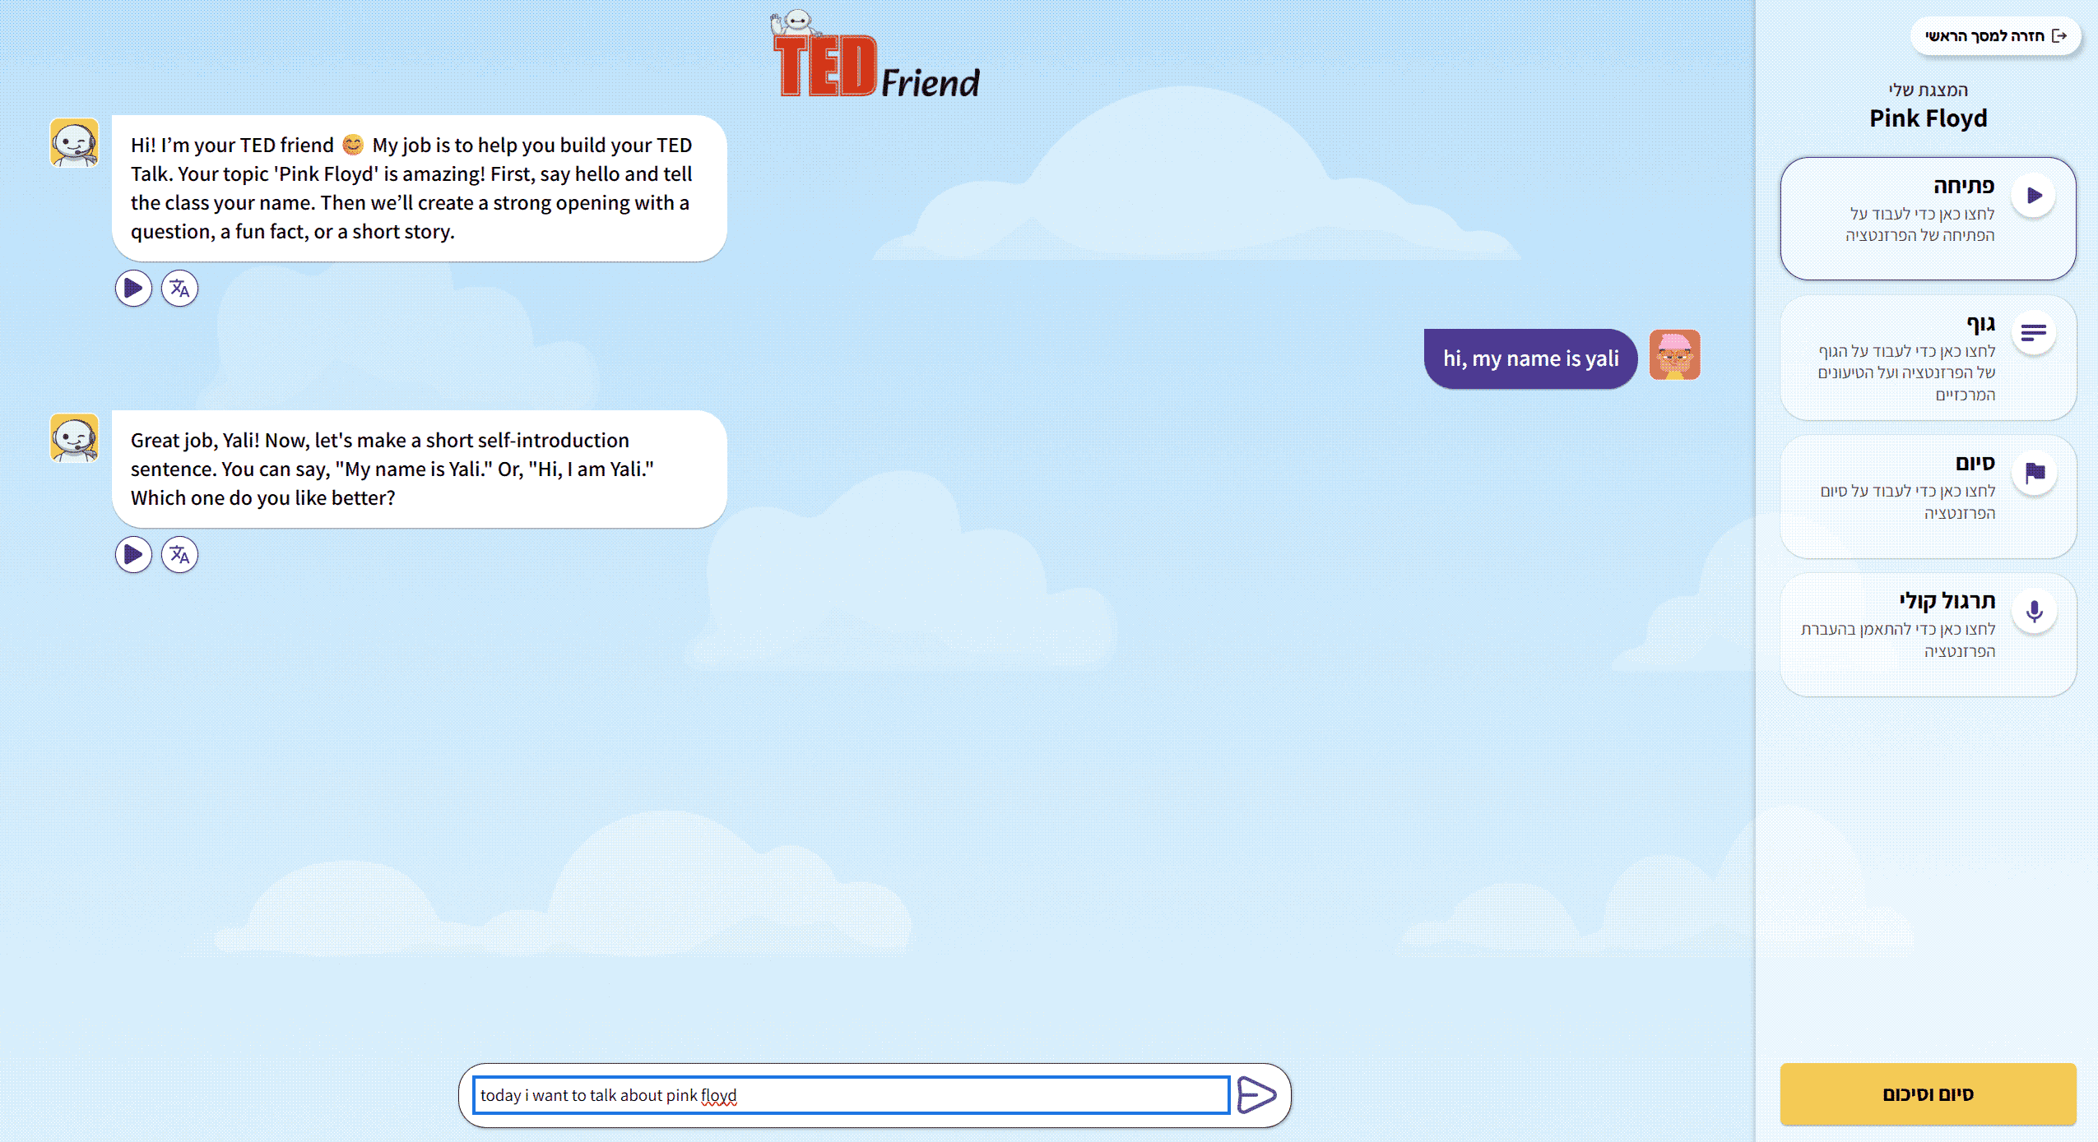
Task: Open the גוף (body) section card
Action: click(x=1928, y=358)
